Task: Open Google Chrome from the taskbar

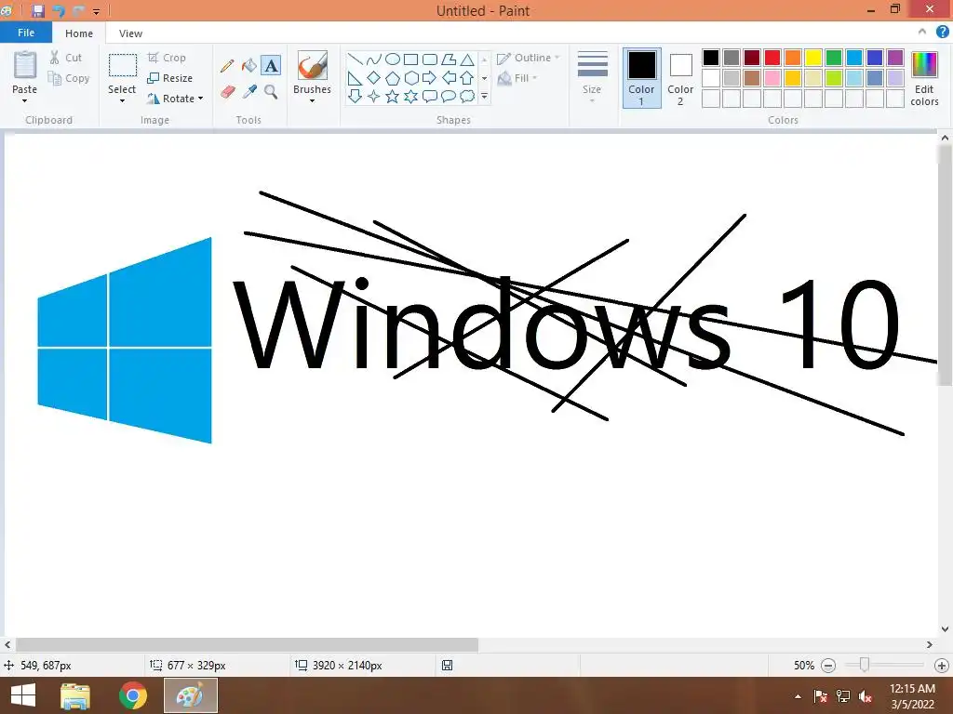Action: 133,695
